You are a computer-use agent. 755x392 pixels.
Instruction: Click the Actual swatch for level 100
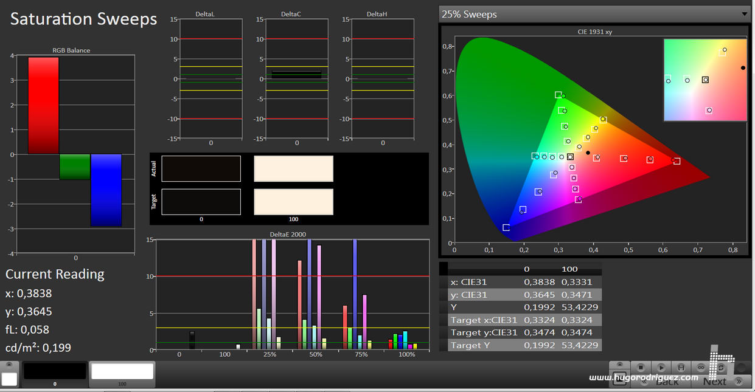coord(293,169)
